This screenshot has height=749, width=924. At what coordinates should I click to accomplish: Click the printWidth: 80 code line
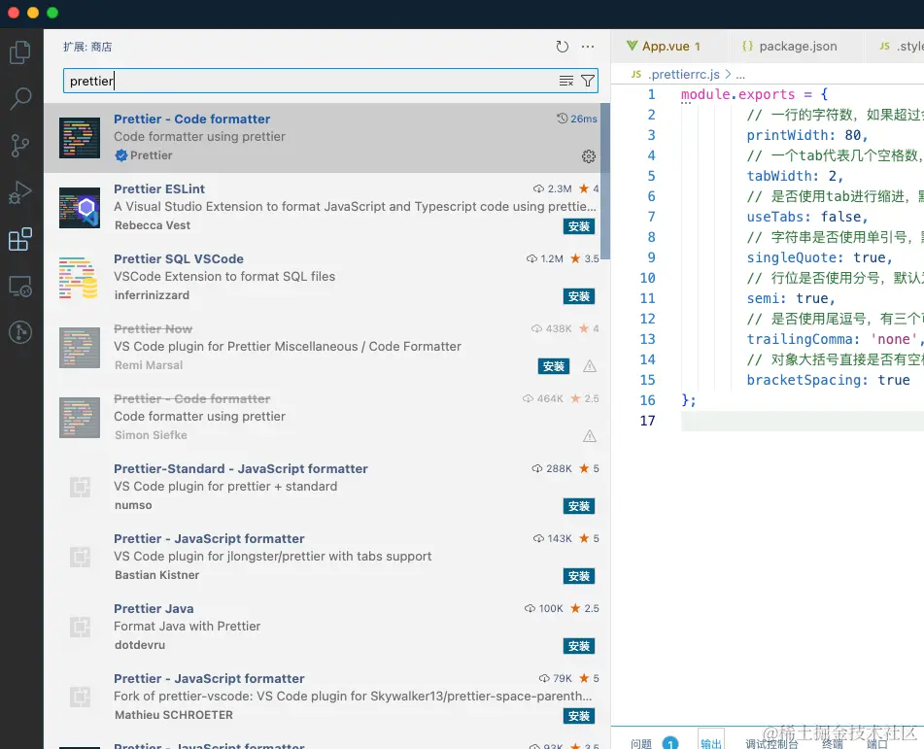(806, 135)
